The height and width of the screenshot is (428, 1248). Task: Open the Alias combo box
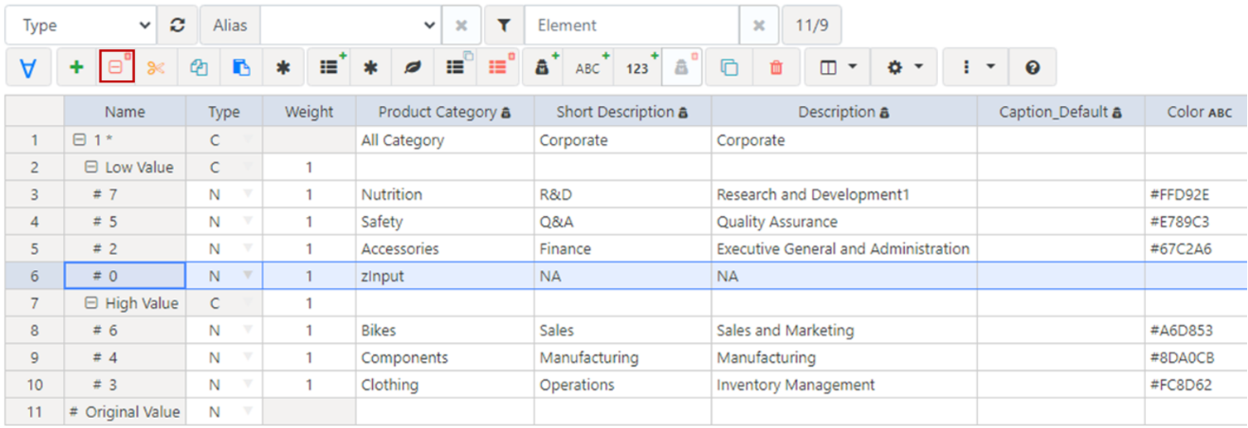click(x=351, y=26)
